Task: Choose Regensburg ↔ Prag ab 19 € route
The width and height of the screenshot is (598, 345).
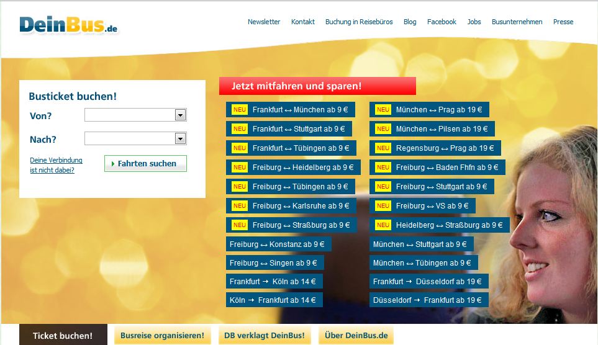Action: pyautogui.click(x=435, y=148)
